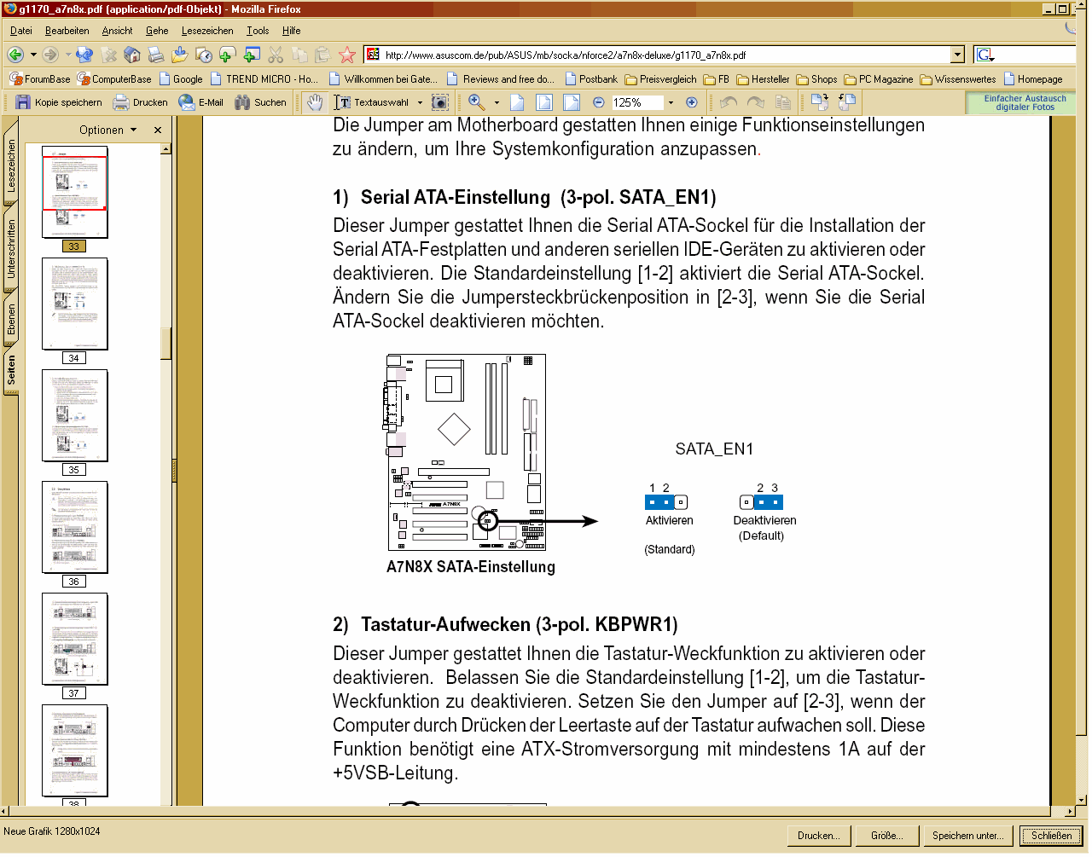The width and height of the screenshot is (1092, 857).
Task: Open the Hersteller bookmark folder
Action: pyautogui.click(x=763, y=79)
